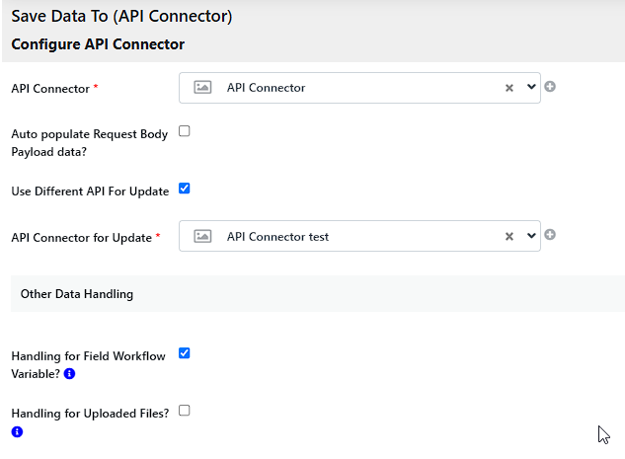Clear the "API Connector test" selection
625x459 pixels.
(x=509, y=236)
